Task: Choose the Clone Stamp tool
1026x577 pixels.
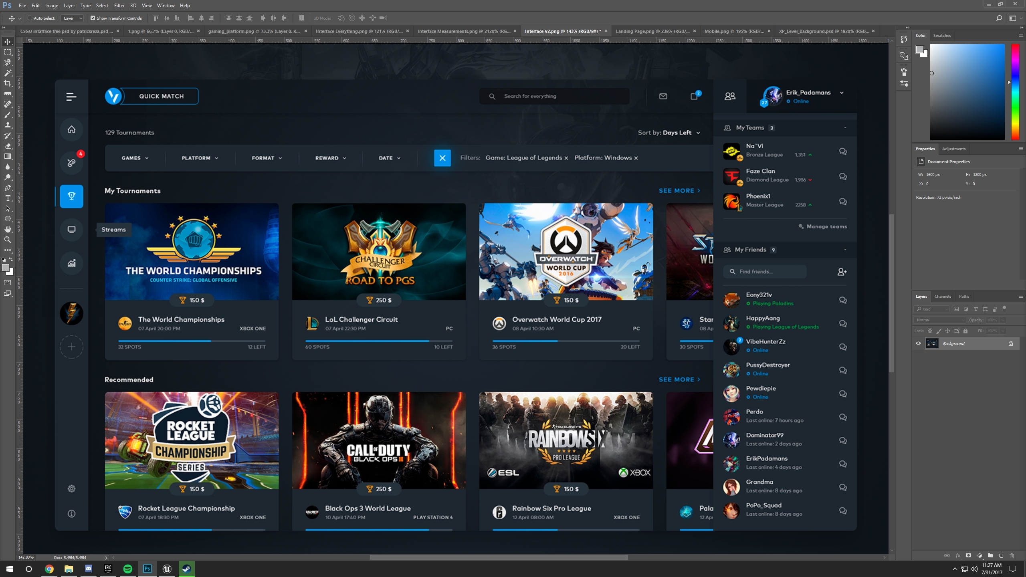Action: [8, 125]
